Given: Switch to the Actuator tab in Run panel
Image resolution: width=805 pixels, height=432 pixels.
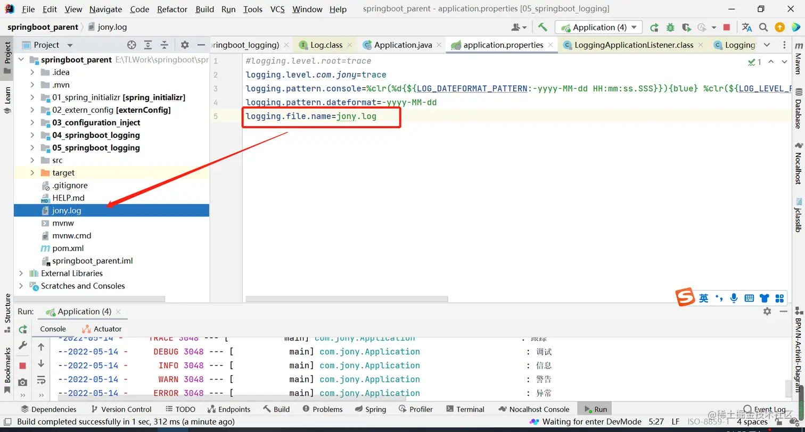Looking at the screenshot, I should point(102,329).
